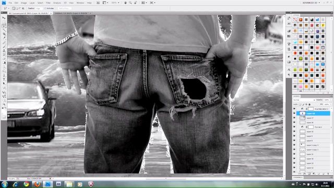Open the Layer menu

[x=32, y=3]
